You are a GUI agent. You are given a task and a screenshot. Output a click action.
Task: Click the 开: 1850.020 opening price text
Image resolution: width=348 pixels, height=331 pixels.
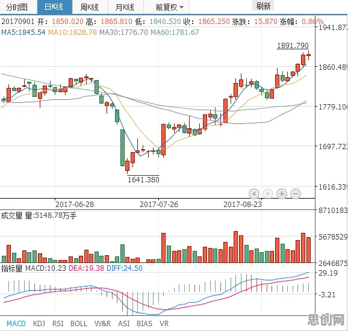point(60,22)
